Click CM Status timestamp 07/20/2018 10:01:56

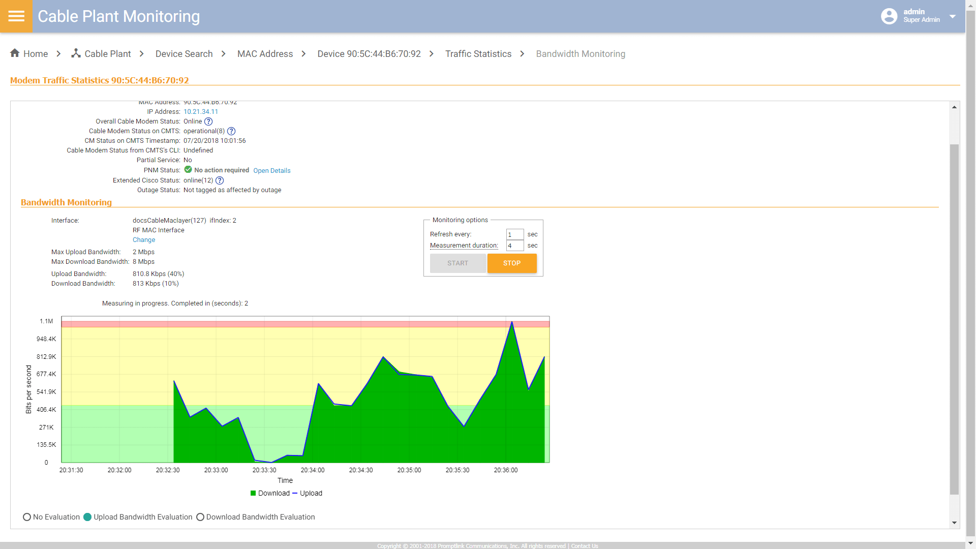215,141
